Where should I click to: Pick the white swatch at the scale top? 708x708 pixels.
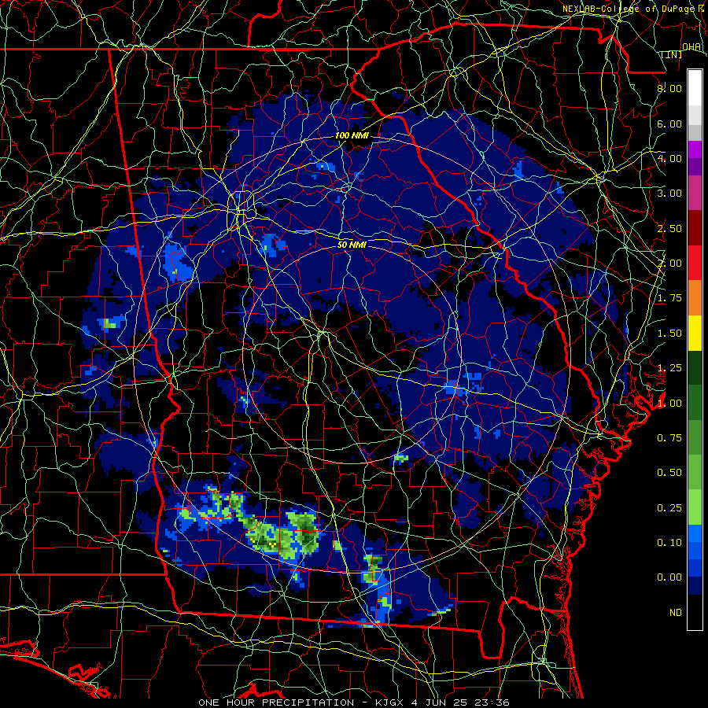[x=695, y=88]
